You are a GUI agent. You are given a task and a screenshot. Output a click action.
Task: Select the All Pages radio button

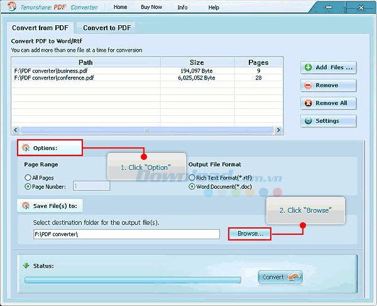coord(28,178)
